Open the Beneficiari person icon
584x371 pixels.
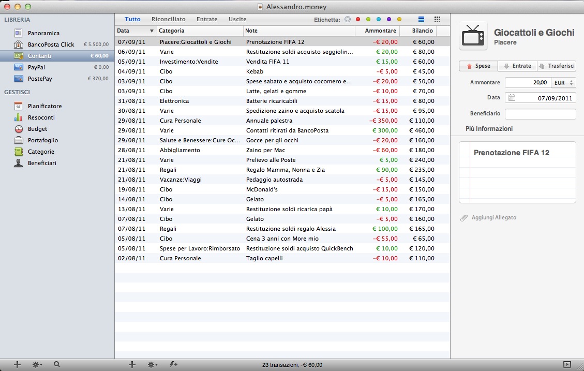click(x=18, y=163)
